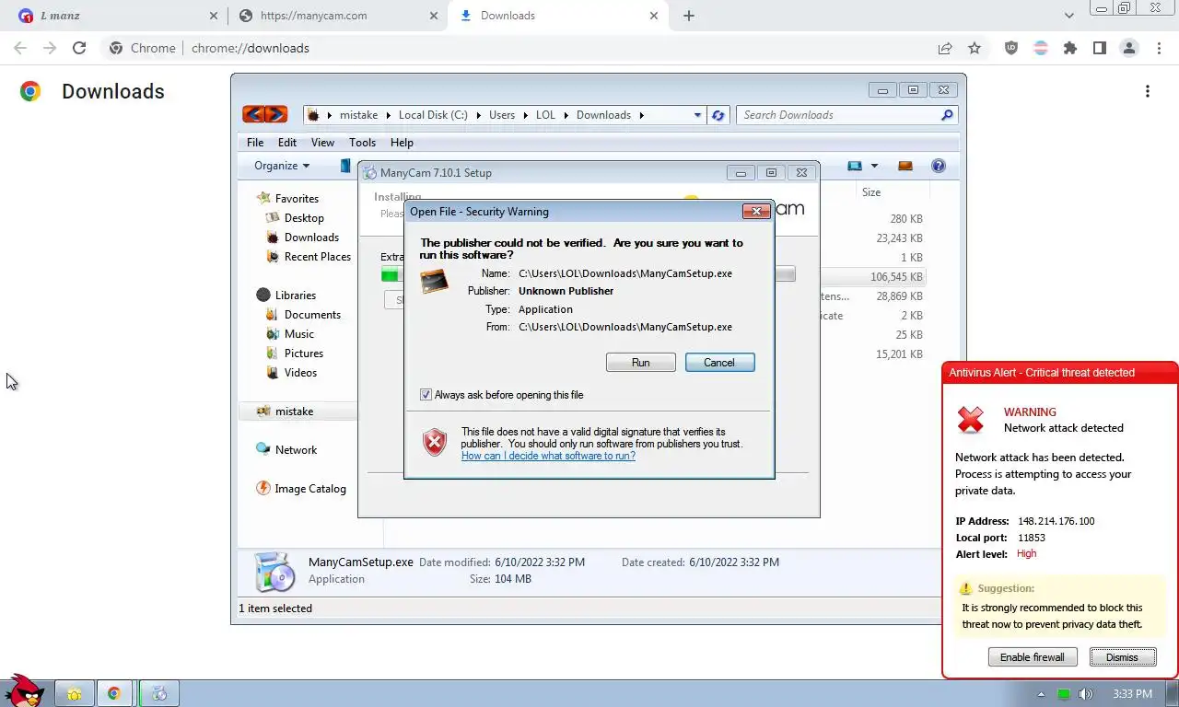The width and height of the screenshot is (1179, 707).
Task: Click the ManyCamSetup.exe icon in details pane
Action: tap(274, 572)
